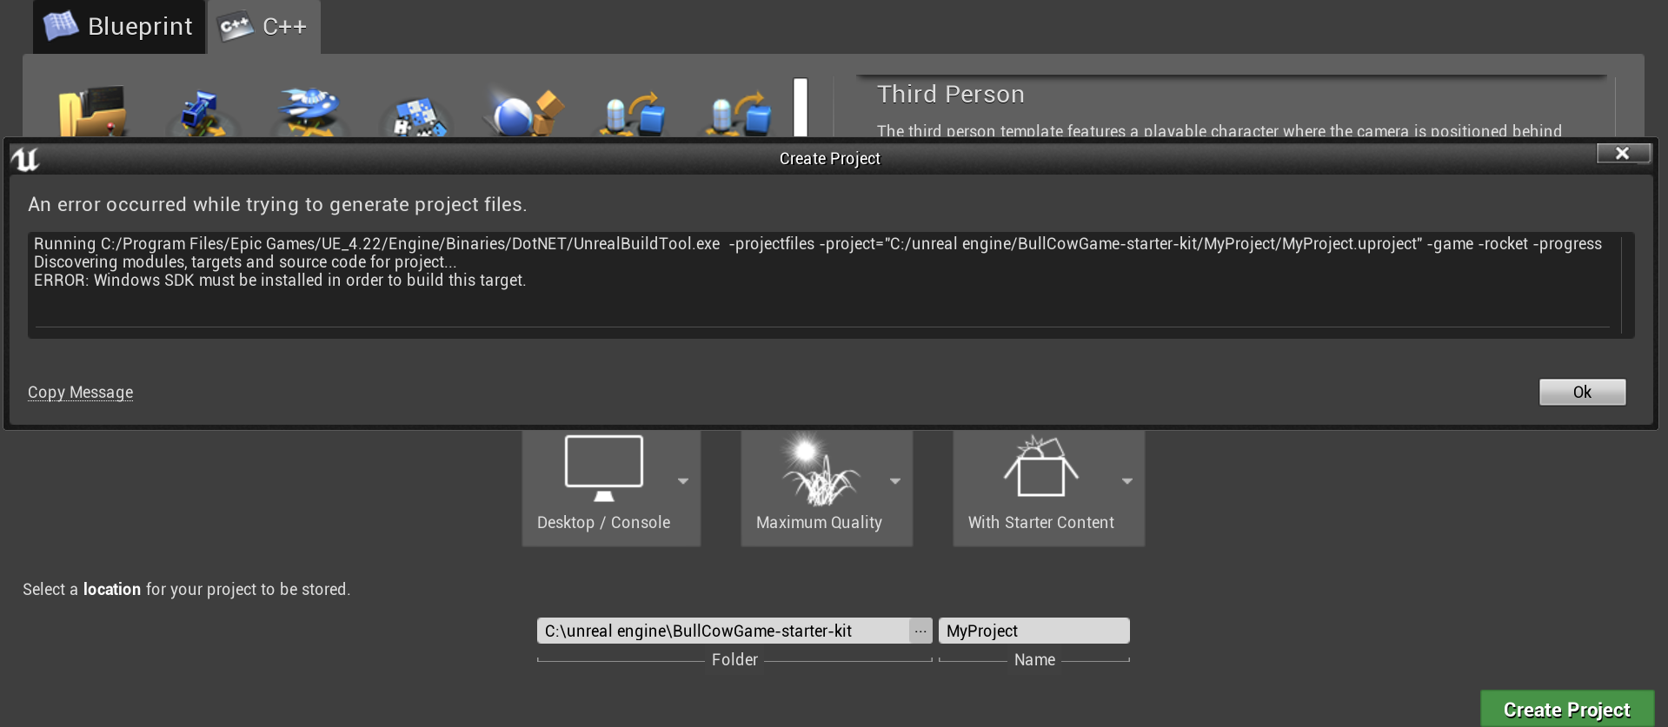Screen dimensions: 1668x727
Task: Open the Maximum Quality graphics dropdown
Action: tap(827, 487)
